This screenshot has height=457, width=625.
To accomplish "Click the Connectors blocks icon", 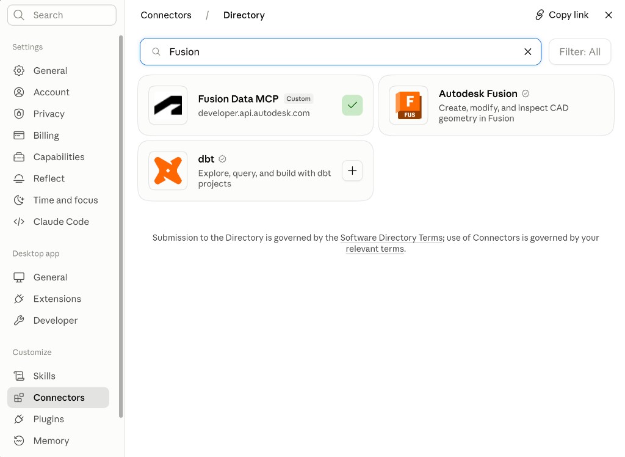I will pyautogui.click(x=19, y=398).
